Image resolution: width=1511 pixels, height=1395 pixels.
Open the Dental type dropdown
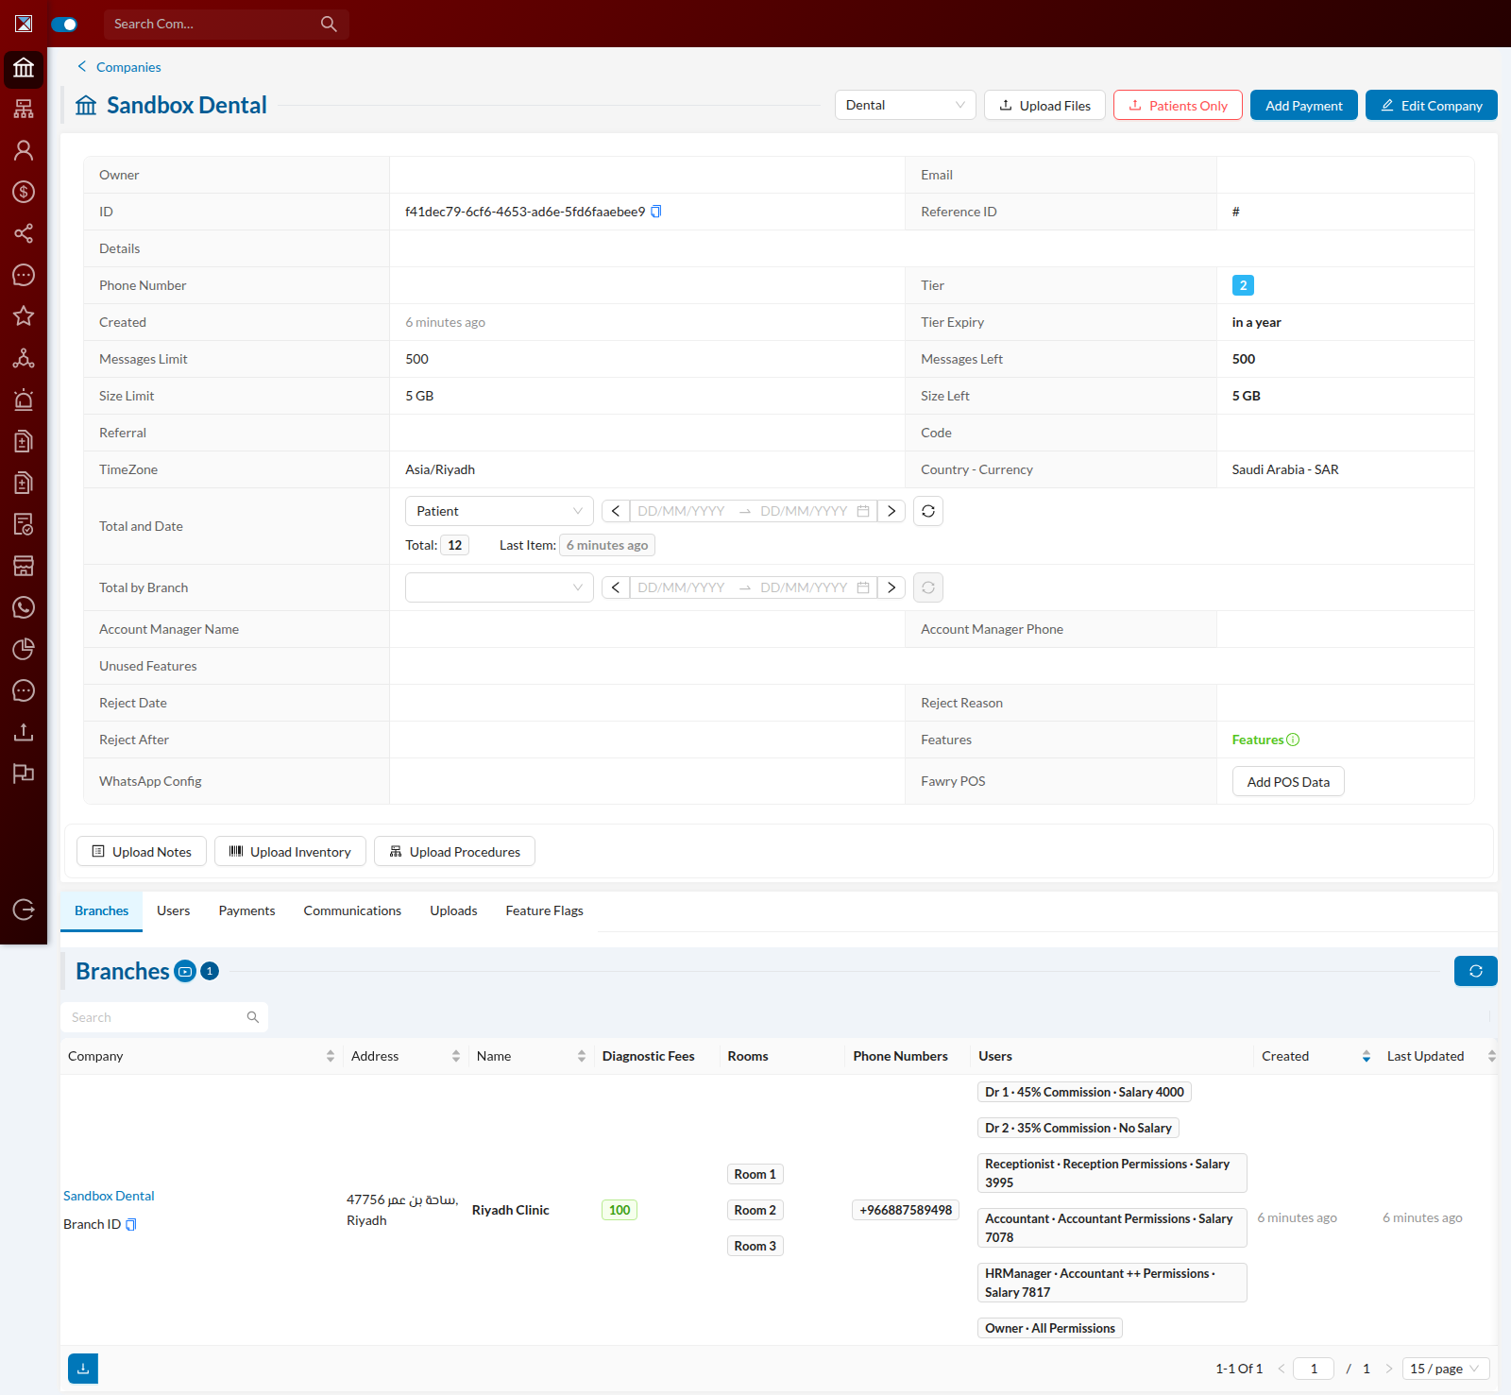(906, 105)
